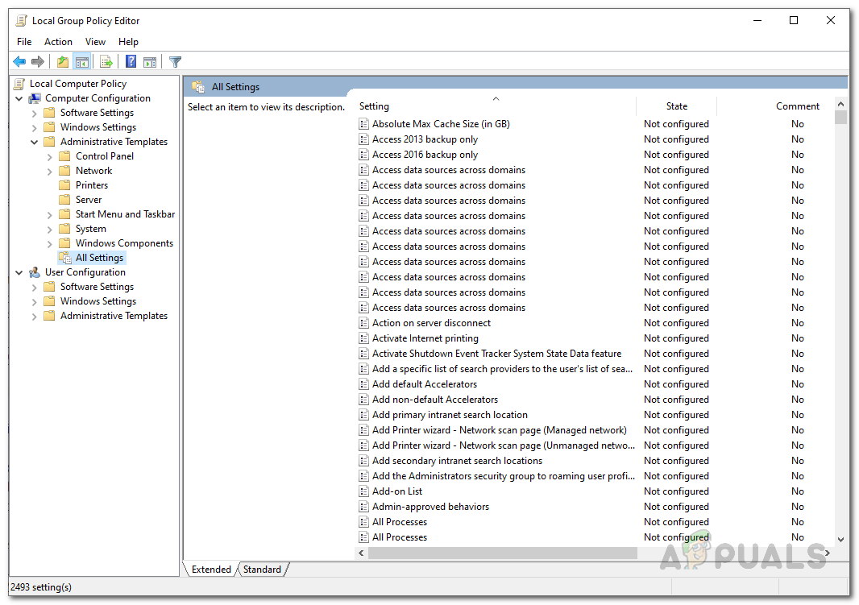
Task: Open the View menu
Action: pyautogui.click(x=95, y=42)
